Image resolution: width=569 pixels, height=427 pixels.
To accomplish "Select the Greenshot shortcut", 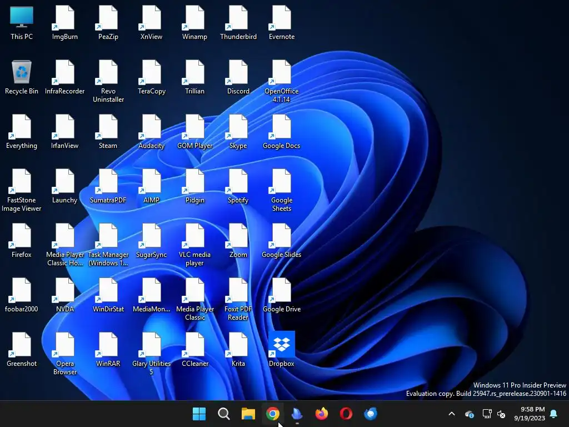I will [x=22, y=350].
